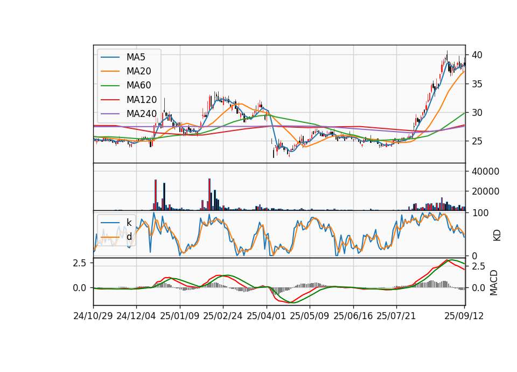The image size is (517, 372).
Task: Click the KD axis value 100
Action: tap(480, 213)
